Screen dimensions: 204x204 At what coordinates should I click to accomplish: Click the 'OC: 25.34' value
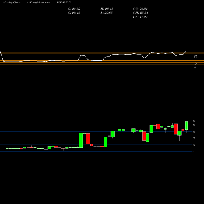[140, 9]
